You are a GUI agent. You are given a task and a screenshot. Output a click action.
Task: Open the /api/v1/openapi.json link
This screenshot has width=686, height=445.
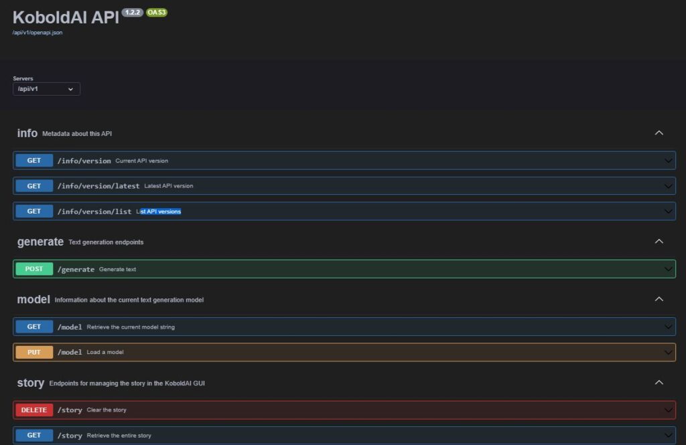[x=38, y=33]
